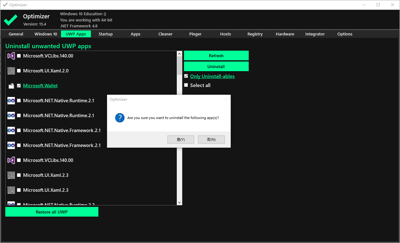This screenshot has width=400, height=243.
Task: Switch to the Windows 10 tab
Action: [x=46, y=34]
